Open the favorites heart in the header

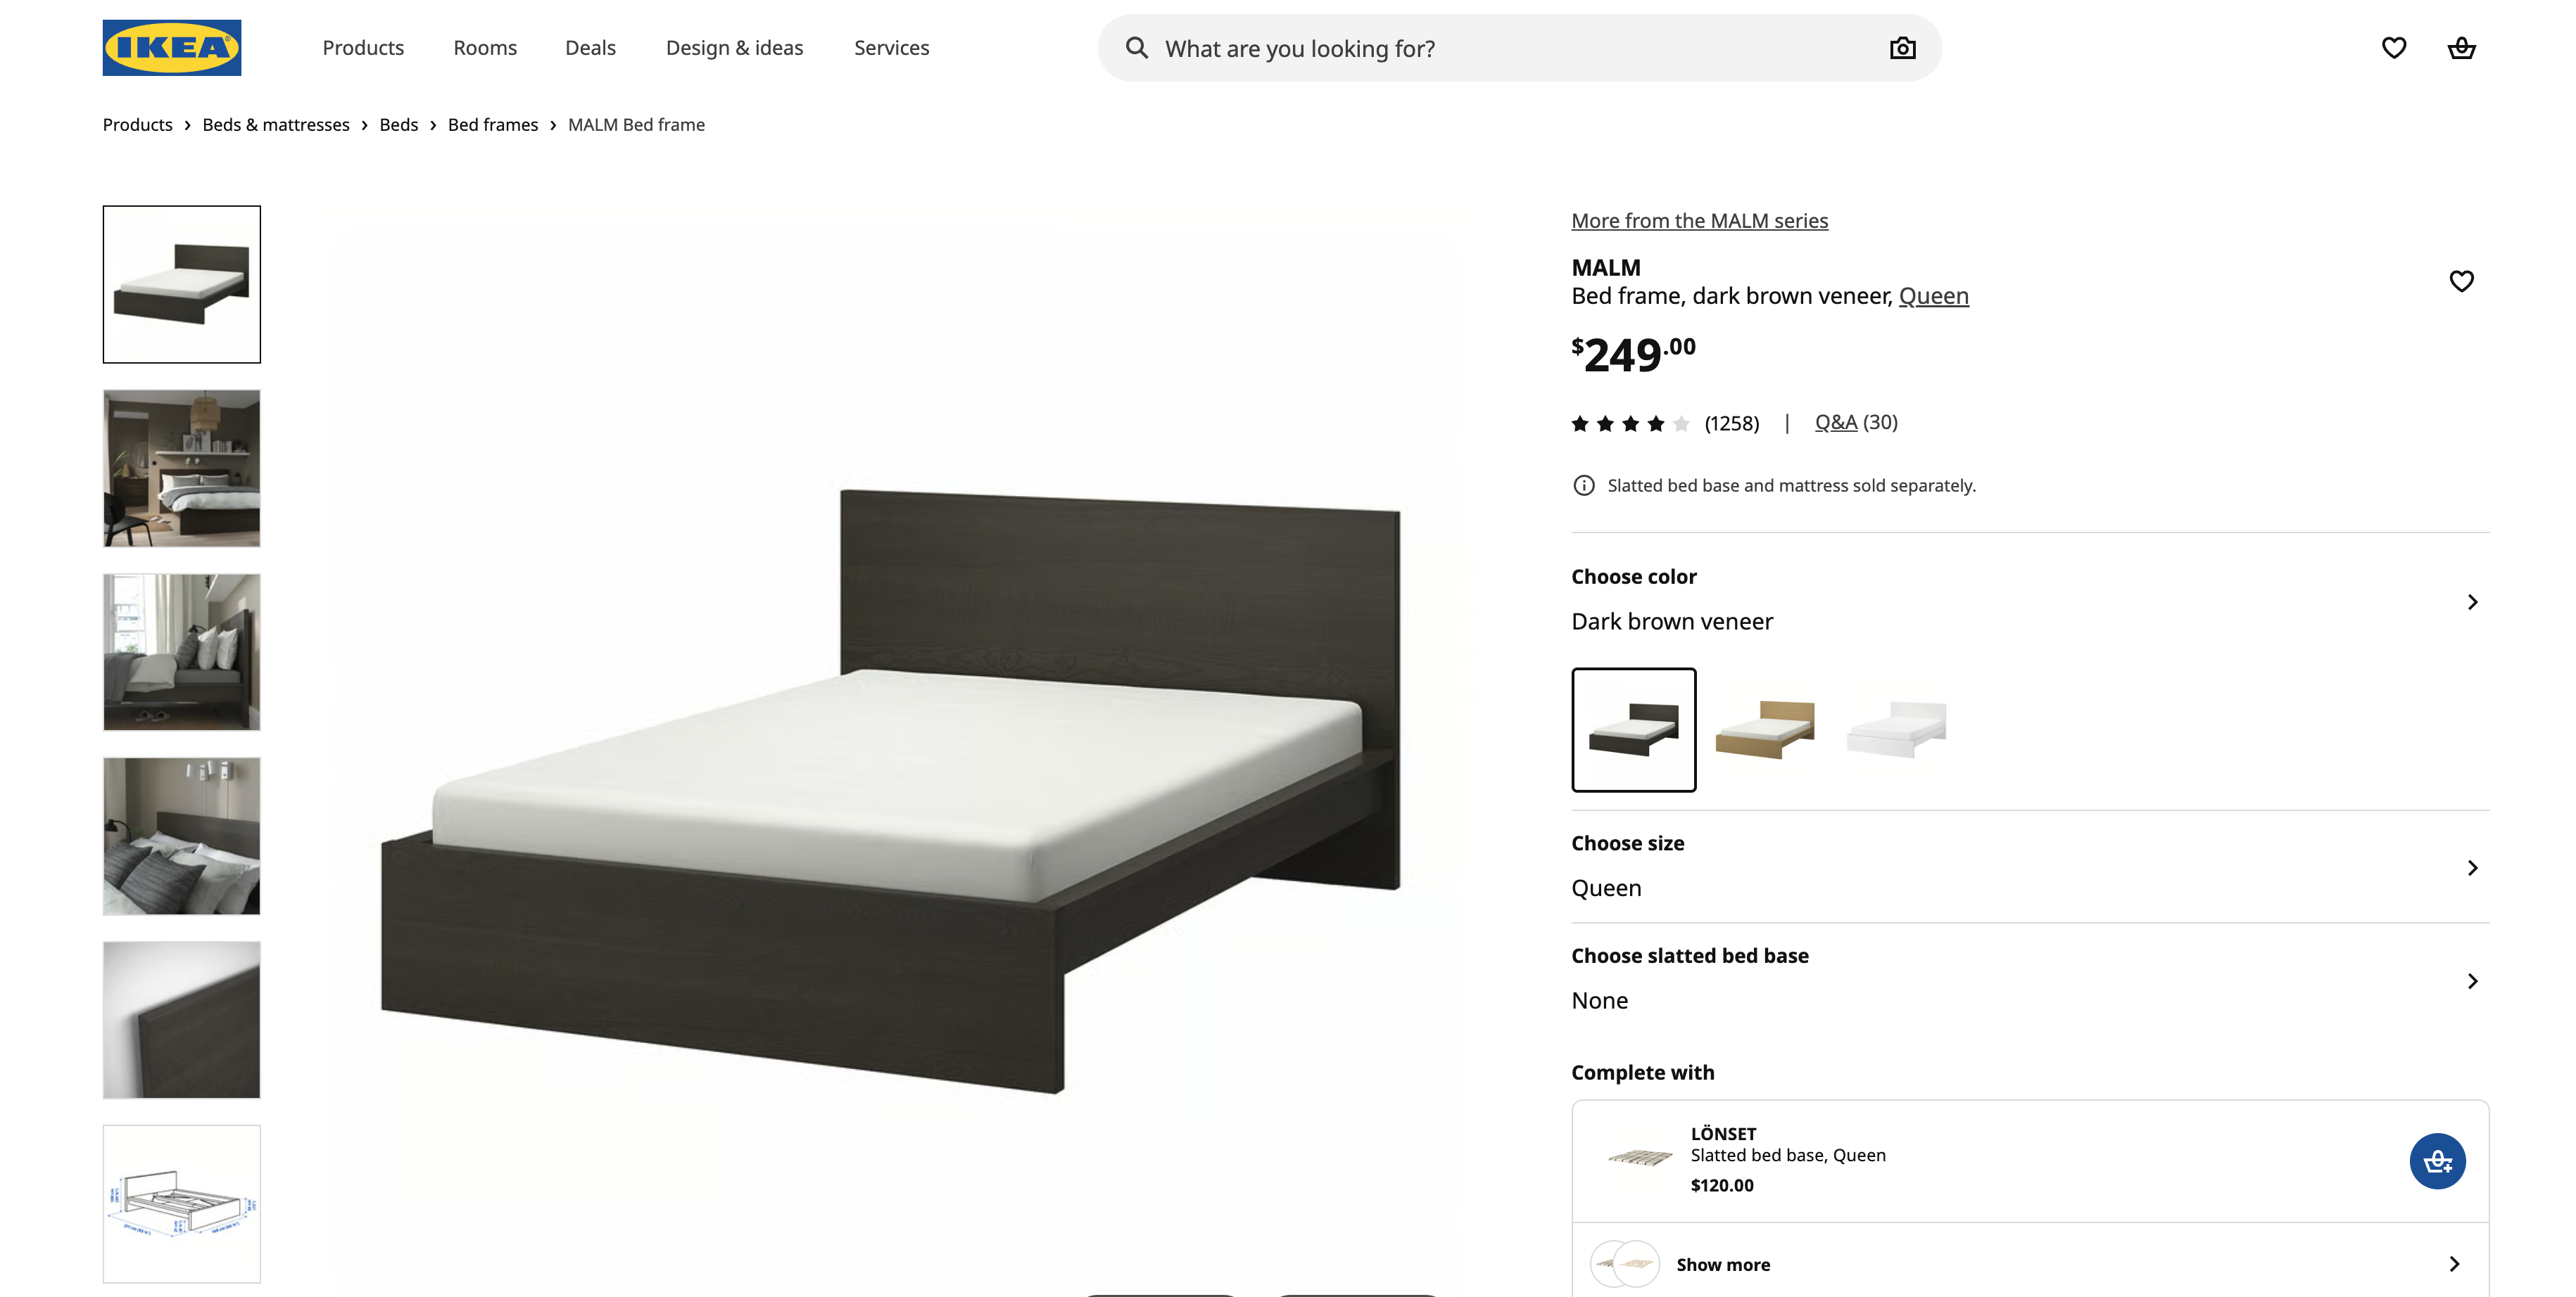[2393, 48]
